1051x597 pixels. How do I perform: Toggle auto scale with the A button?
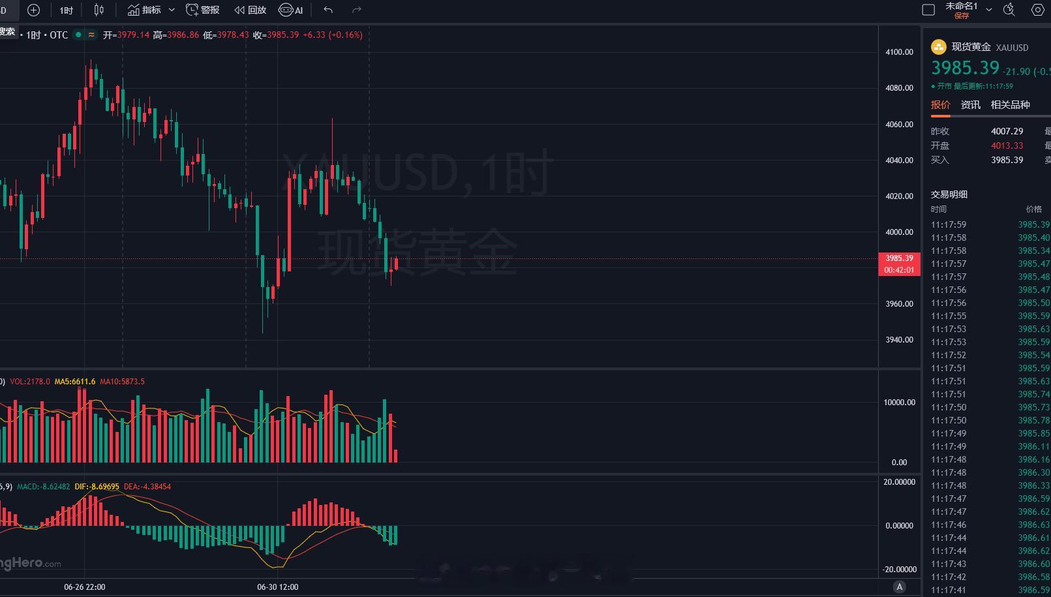pos(900,587)
